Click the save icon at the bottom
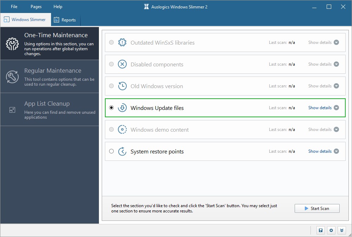The height and width of the screenshot is (237, 352). click(320, 230)
